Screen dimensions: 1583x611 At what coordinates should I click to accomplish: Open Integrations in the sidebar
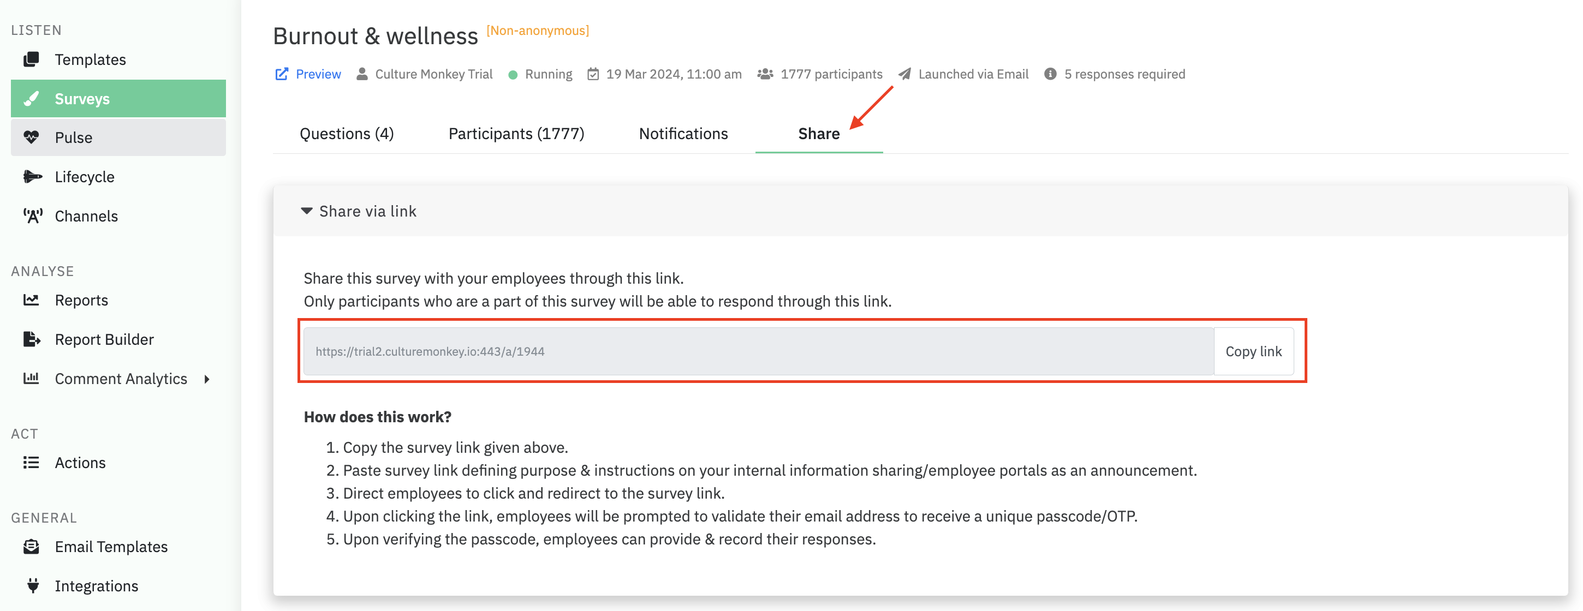pyautogui.click(x=118, y=585)
